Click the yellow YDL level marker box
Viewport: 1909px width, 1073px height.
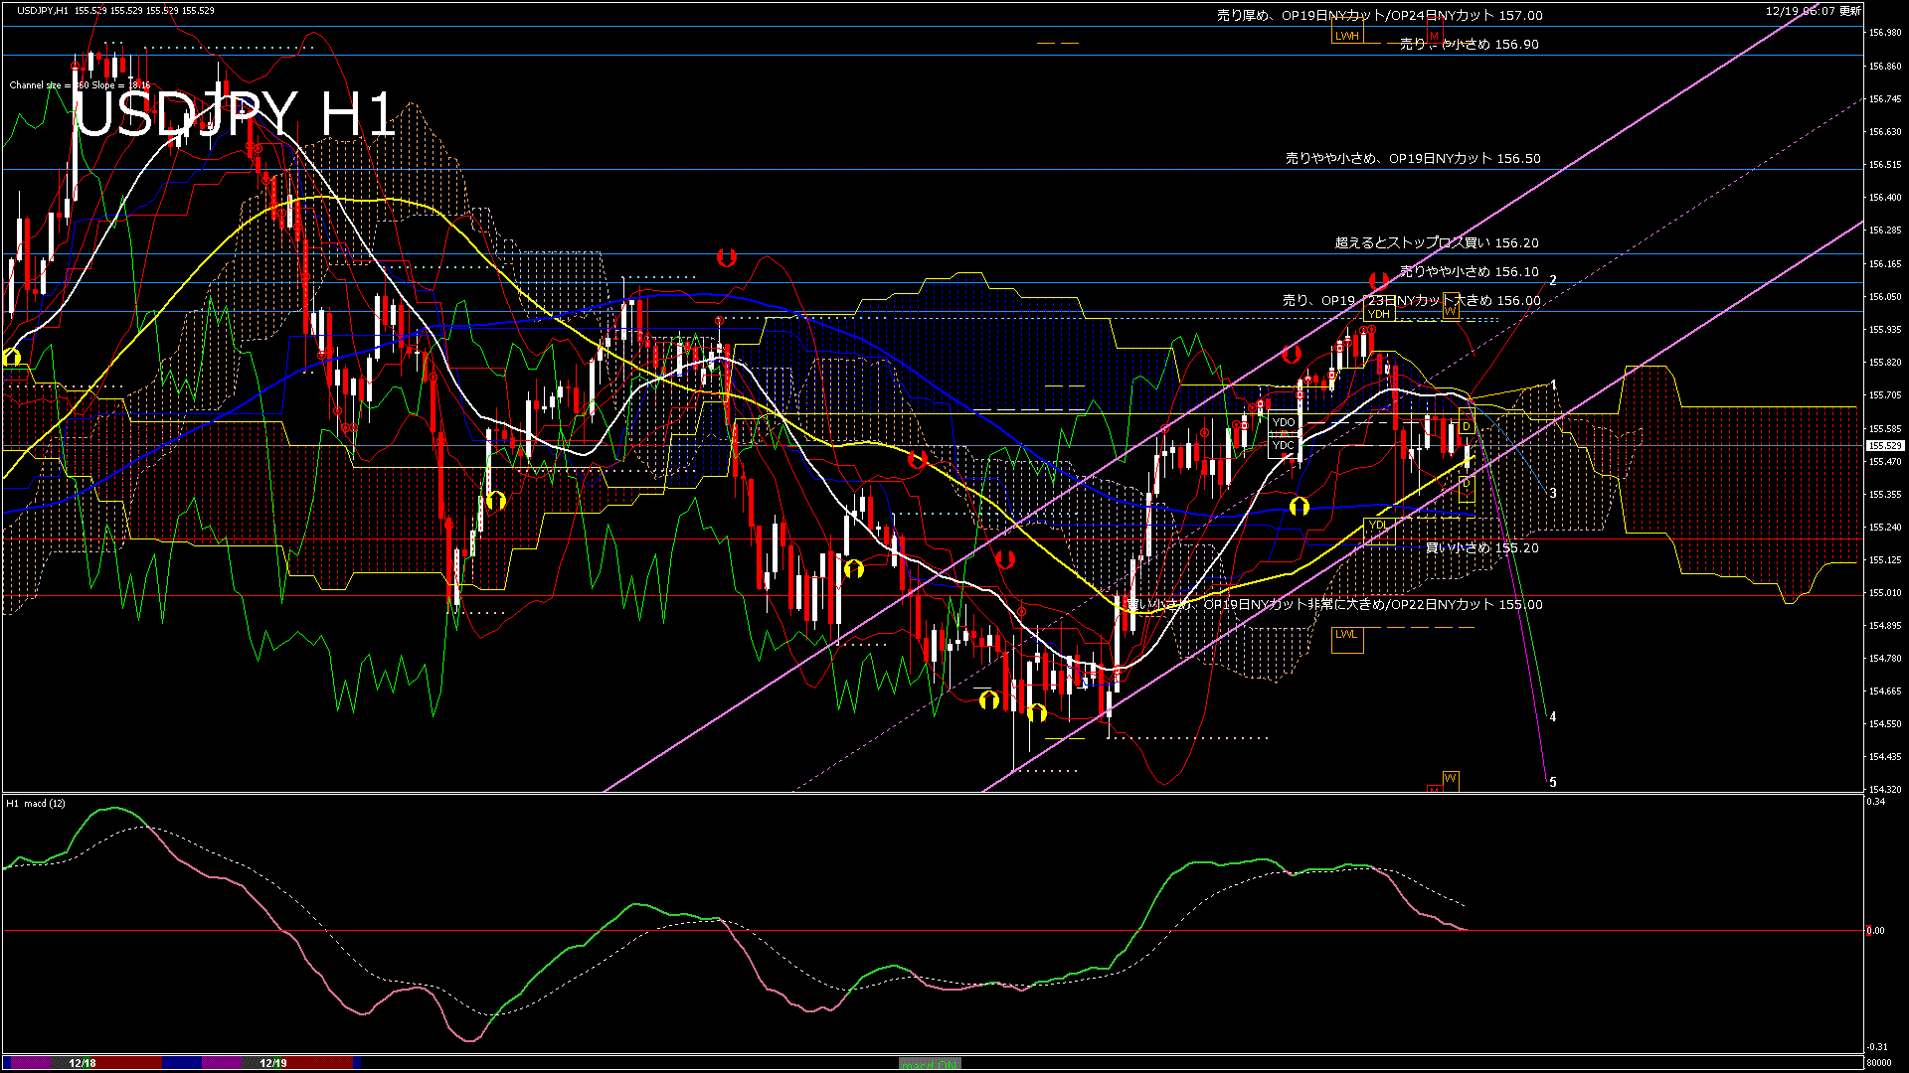click(1378, 525)
